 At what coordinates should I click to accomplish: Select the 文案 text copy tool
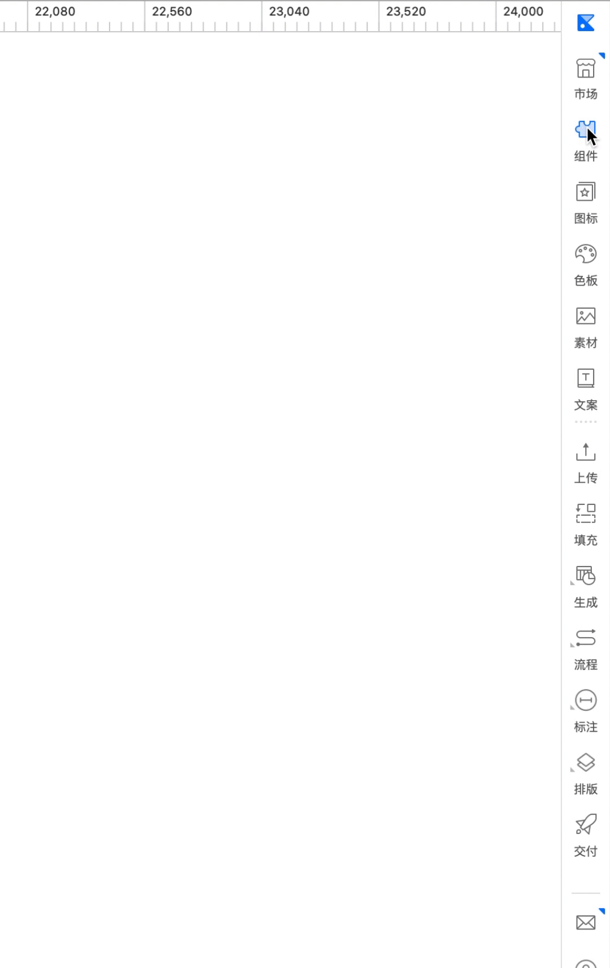[x=586, y=390]
